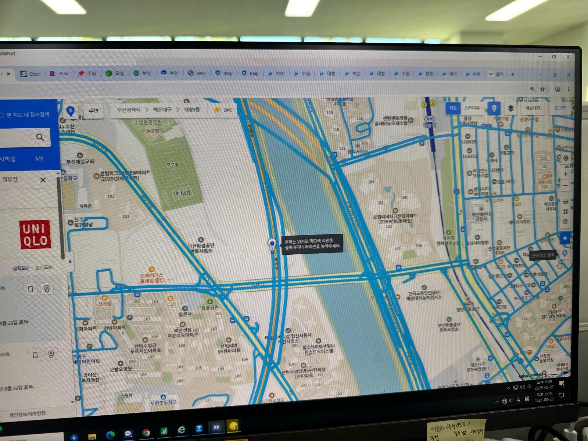588x441 pixels.
Task: Clear the 정류장 search with the X
Action: 43,180
